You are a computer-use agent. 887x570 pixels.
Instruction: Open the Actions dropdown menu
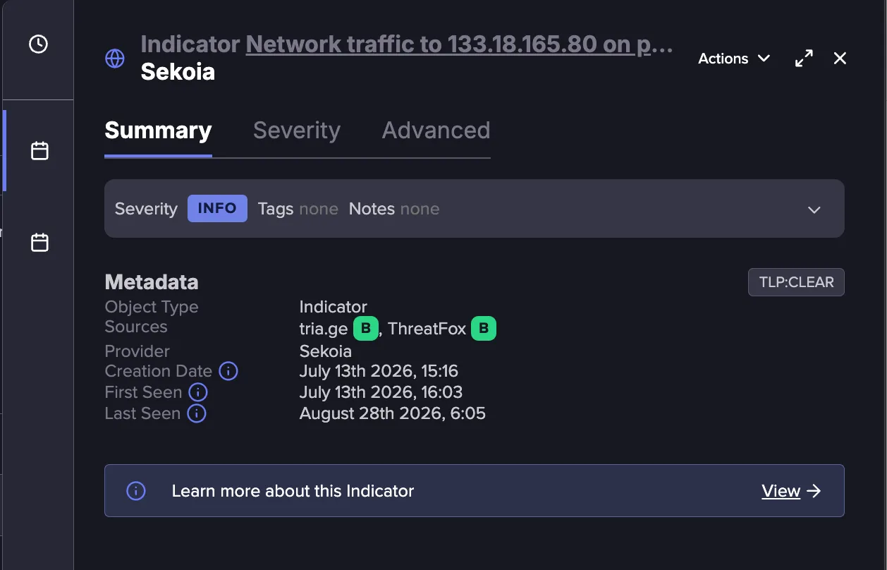click(x=733, y=59)
